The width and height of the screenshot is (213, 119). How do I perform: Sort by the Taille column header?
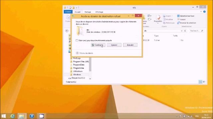(x=175, y=36)
